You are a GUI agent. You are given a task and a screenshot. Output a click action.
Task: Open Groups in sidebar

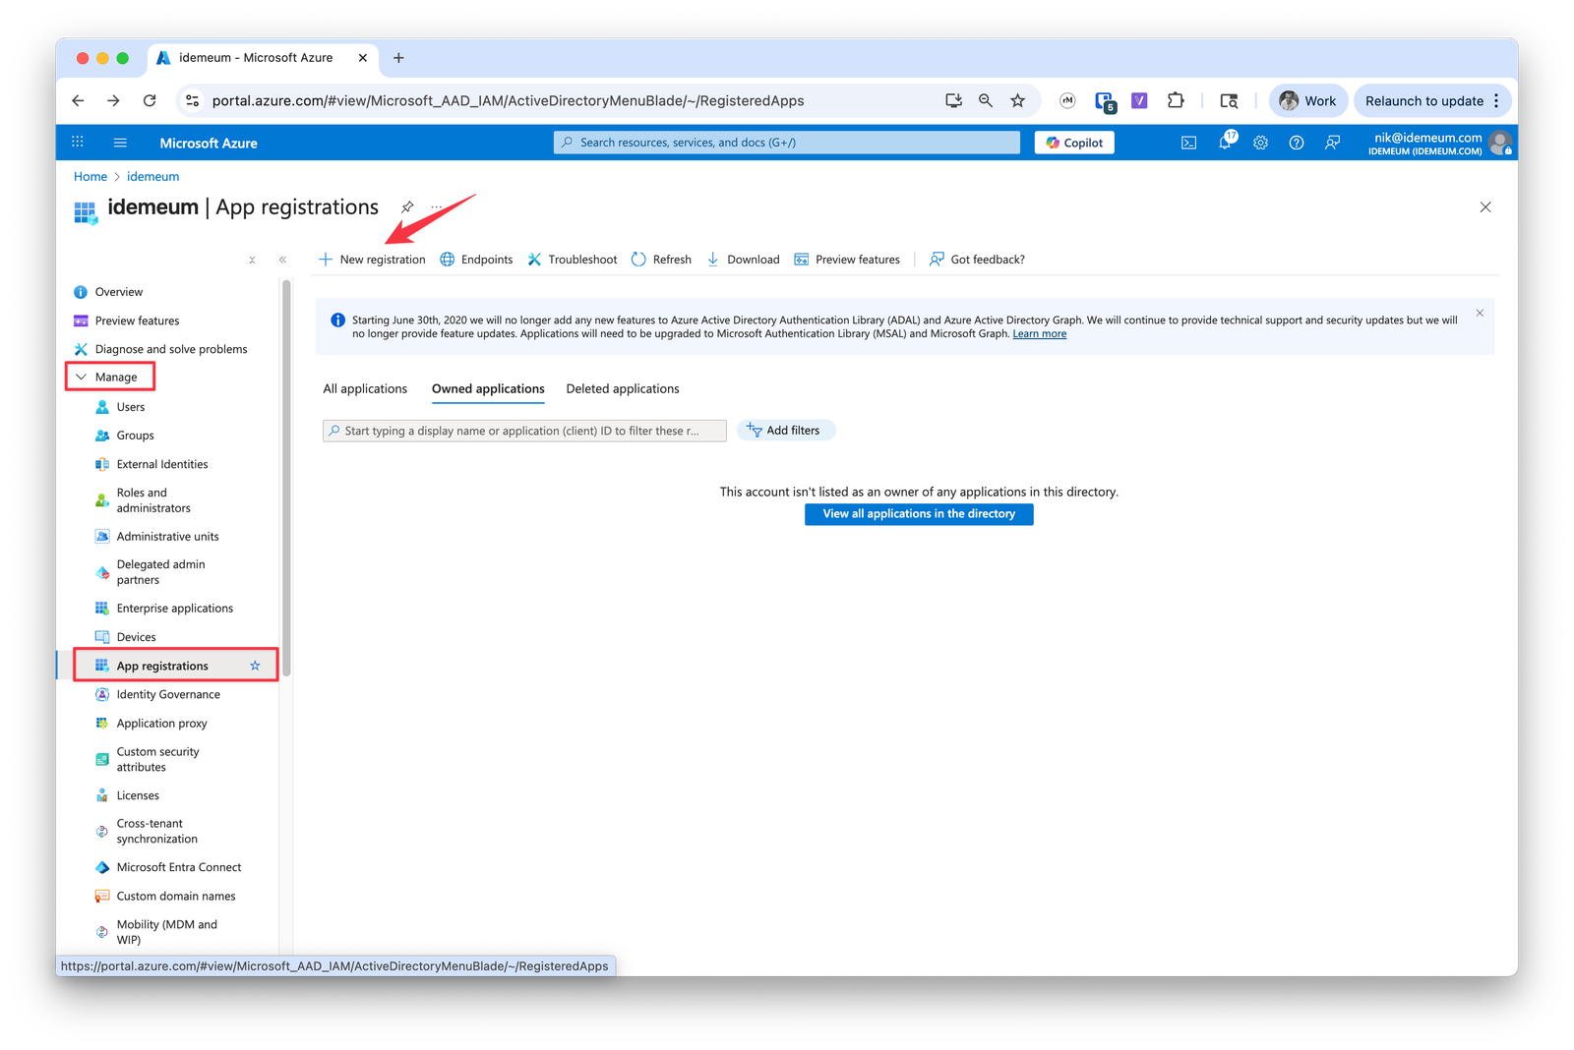click(136, 436)
